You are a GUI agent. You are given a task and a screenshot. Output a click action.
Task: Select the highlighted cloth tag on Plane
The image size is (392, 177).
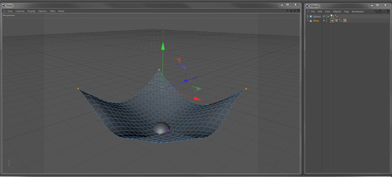pos(332,21)
